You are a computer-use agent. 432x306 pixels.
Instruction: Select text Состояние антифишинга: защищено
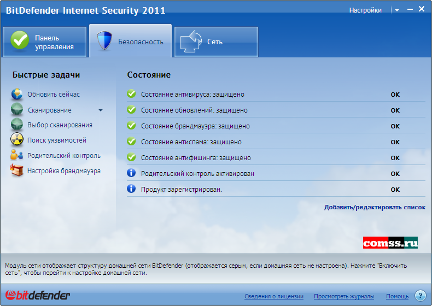pyautogui.click(x=196, y=158)
